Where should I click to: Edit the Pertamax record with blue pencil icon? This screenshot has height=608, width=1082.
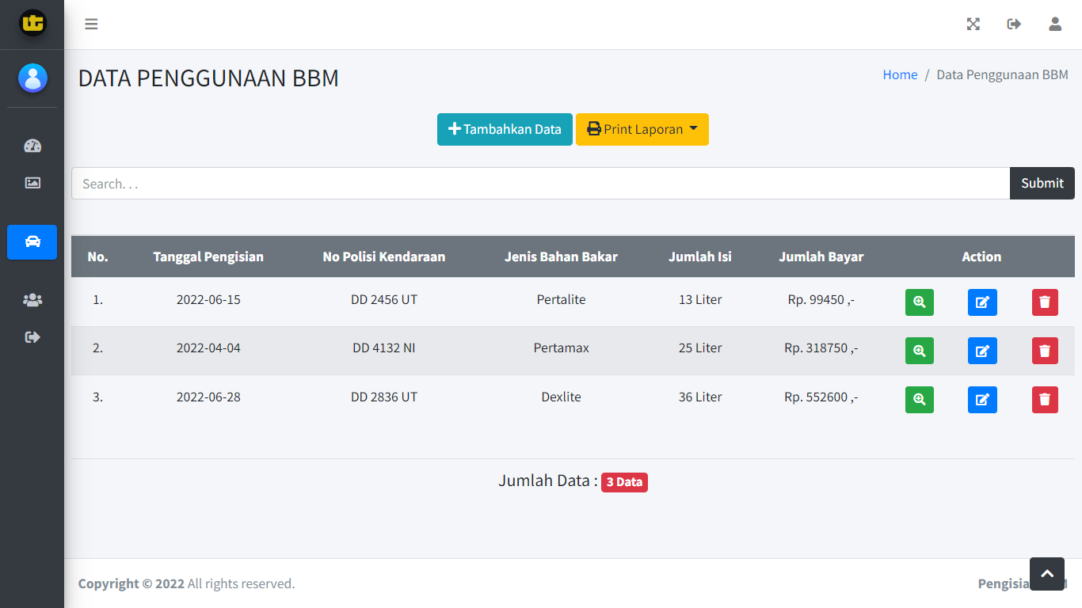point(982,351)
